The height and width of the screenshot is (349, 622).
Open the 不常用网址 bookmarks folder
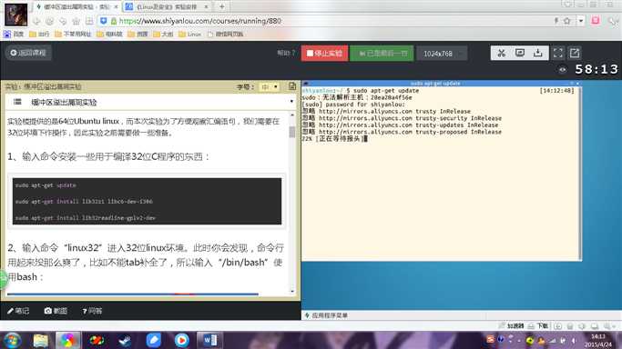73,34
